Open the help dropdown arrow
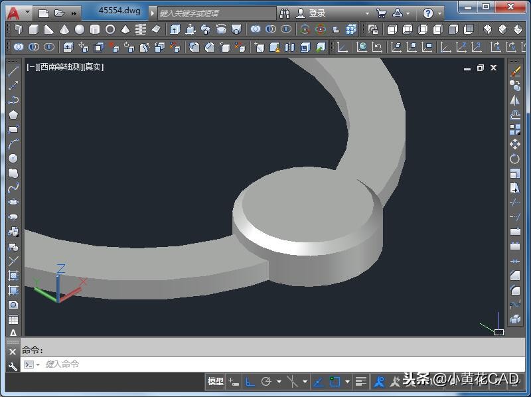 pos(440,13)
